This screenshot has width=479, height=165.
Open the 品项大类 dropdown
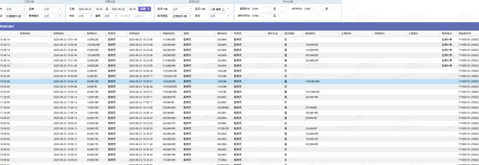click(182, 9)
